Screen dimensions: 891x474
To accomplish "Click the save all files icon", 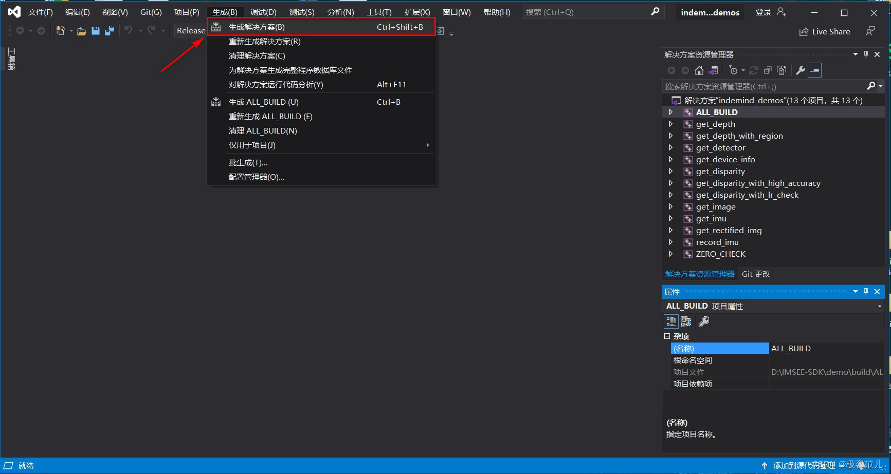I will coord(109,31).
